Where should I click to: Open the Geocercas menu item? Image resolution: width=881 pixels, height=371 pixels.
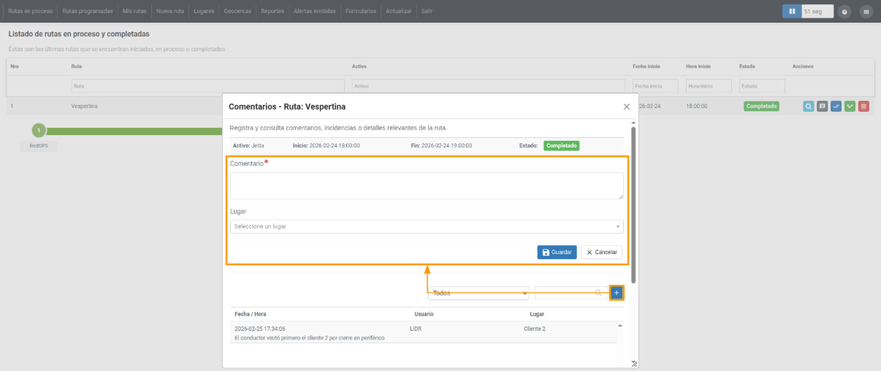[x=239, y=11]
